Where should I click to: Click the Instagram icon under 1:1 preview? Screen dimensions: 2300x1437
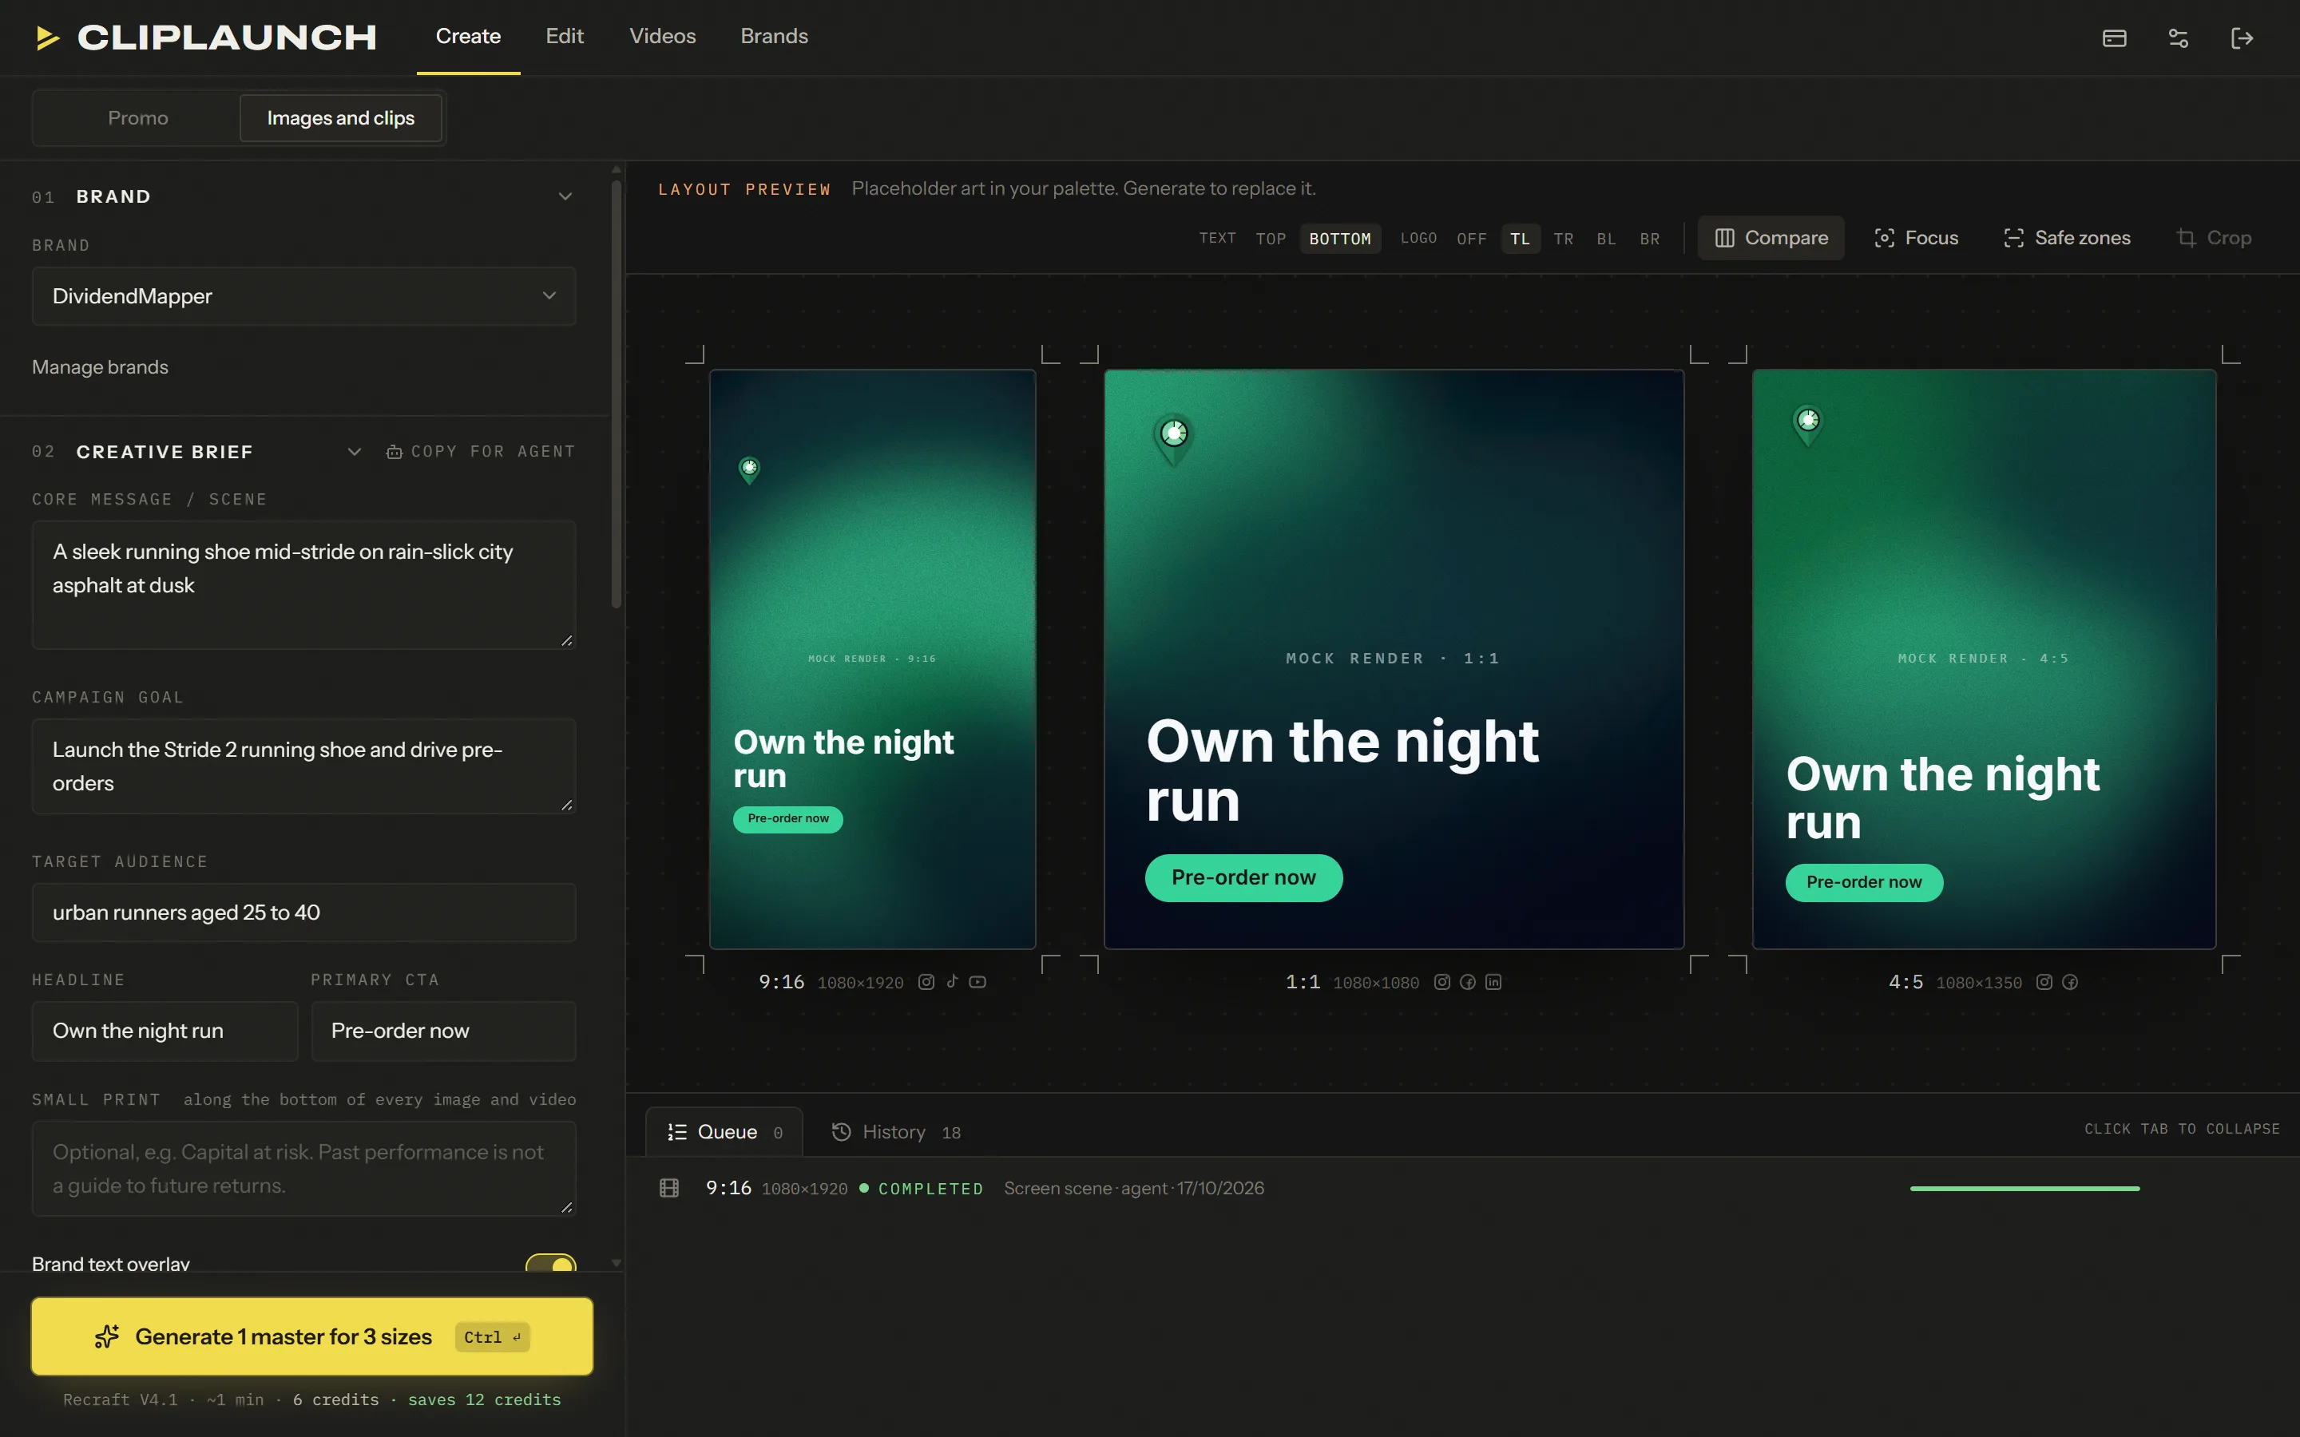(1441, 982)
